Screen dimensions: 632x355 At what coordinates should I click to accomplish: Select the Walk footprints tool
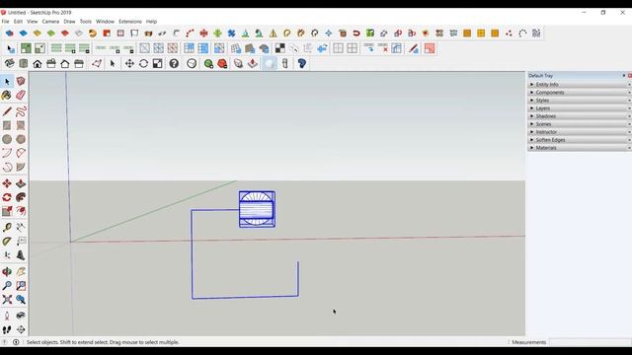tap(7, 329)
